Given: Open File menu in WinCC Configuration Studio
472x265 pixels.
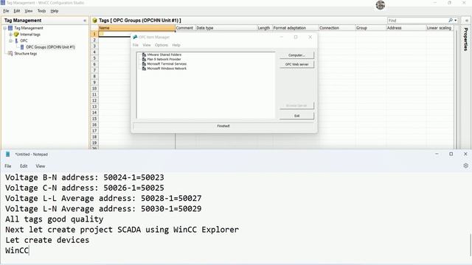Looking at the screenshot, I should (x=6, y=11).
